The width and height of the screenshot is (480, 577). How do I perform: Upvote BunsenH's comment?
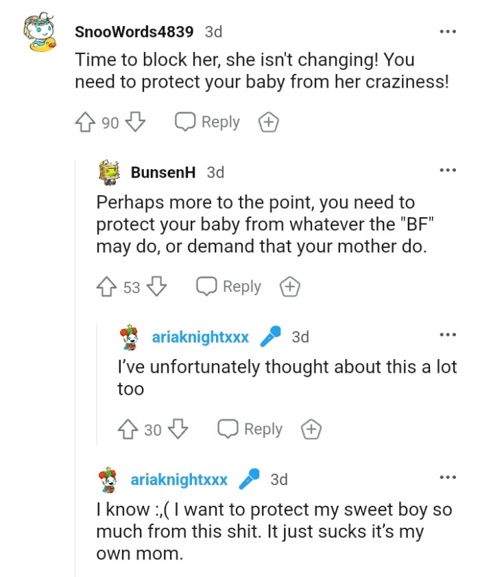(x=108, y=287)
